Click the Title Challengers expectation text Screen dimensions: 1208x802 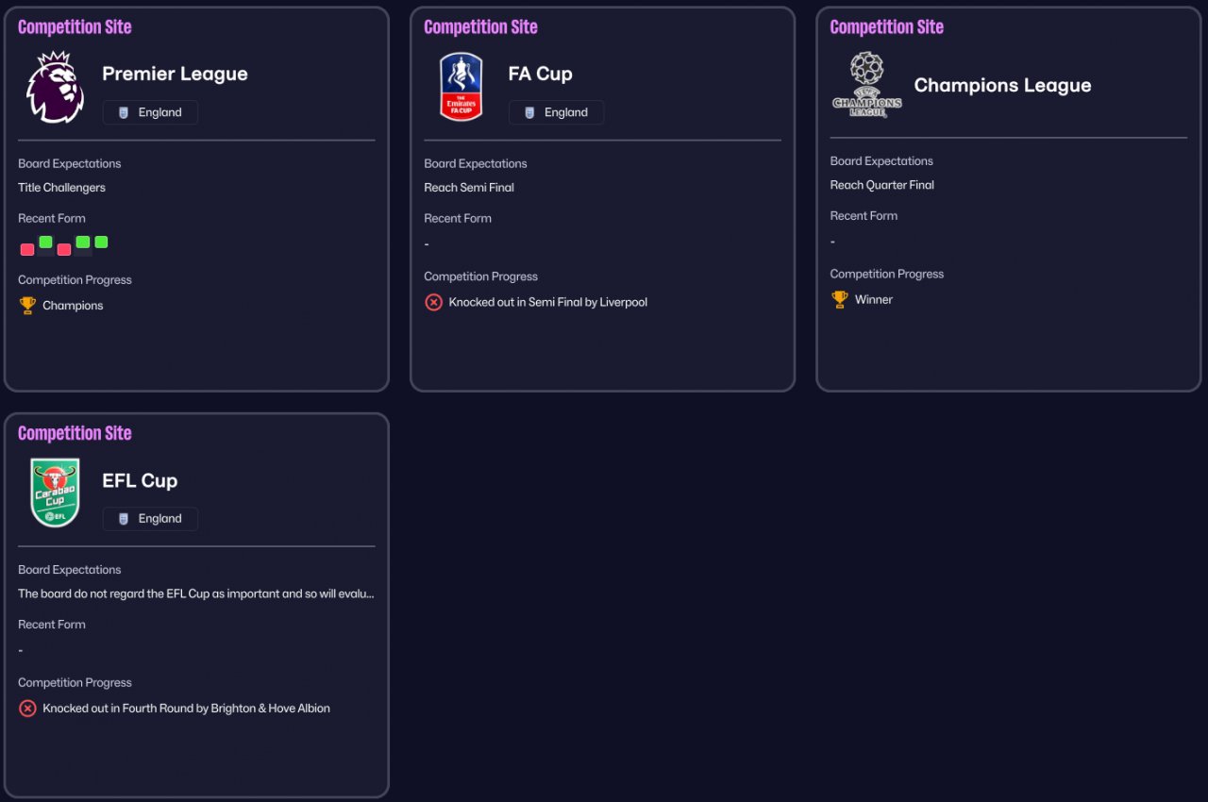point(61,188)
